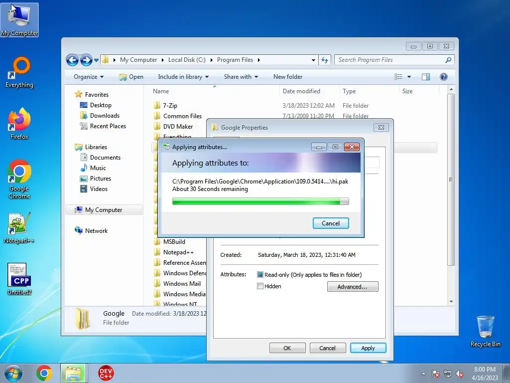Toggle the preview pane icon
510x383 pixels.
click(x=425, y=77)
